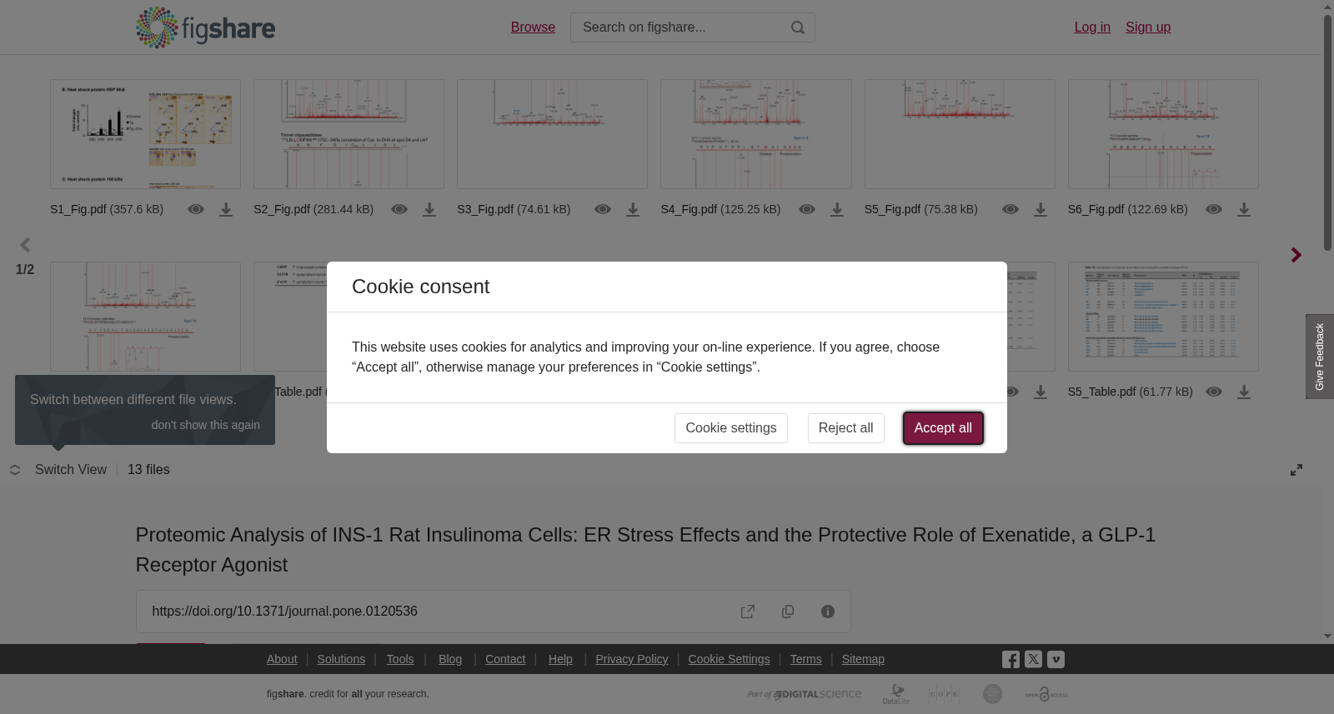Open the Log in page
The height and width of the screenshot is (714, 1334).
[x=1092, y=27]
